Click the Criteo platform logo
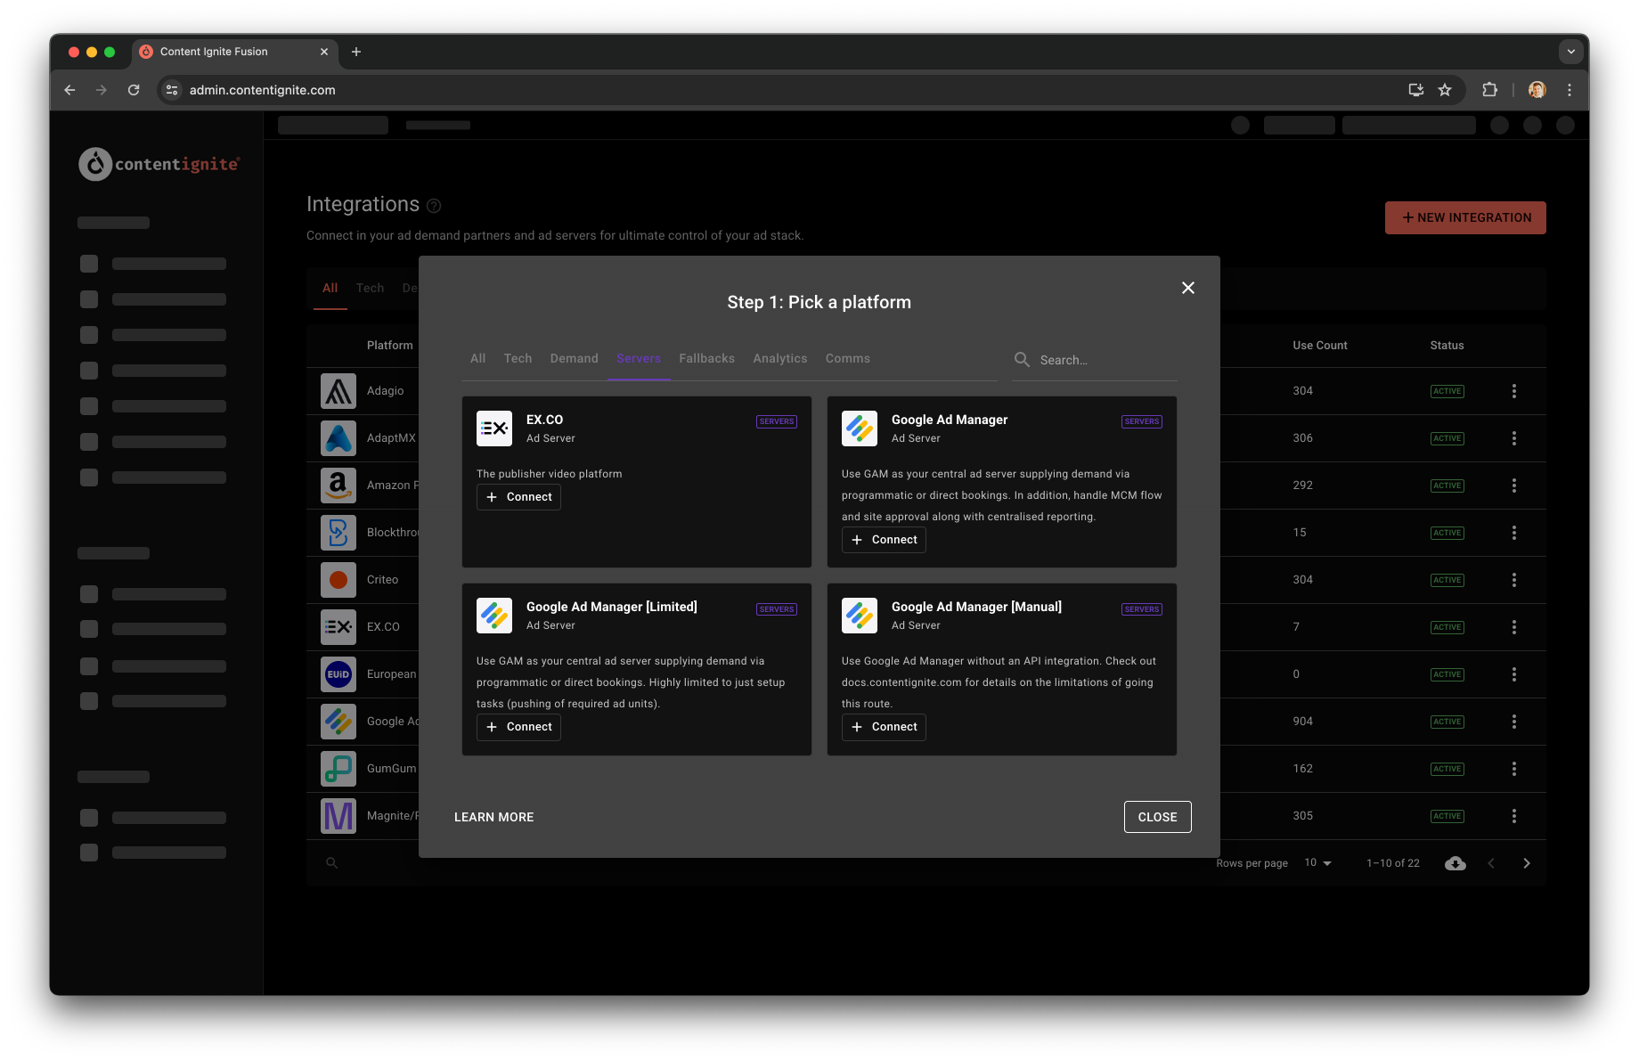Screen dimensions: 1639x1061 pos(338,580)
